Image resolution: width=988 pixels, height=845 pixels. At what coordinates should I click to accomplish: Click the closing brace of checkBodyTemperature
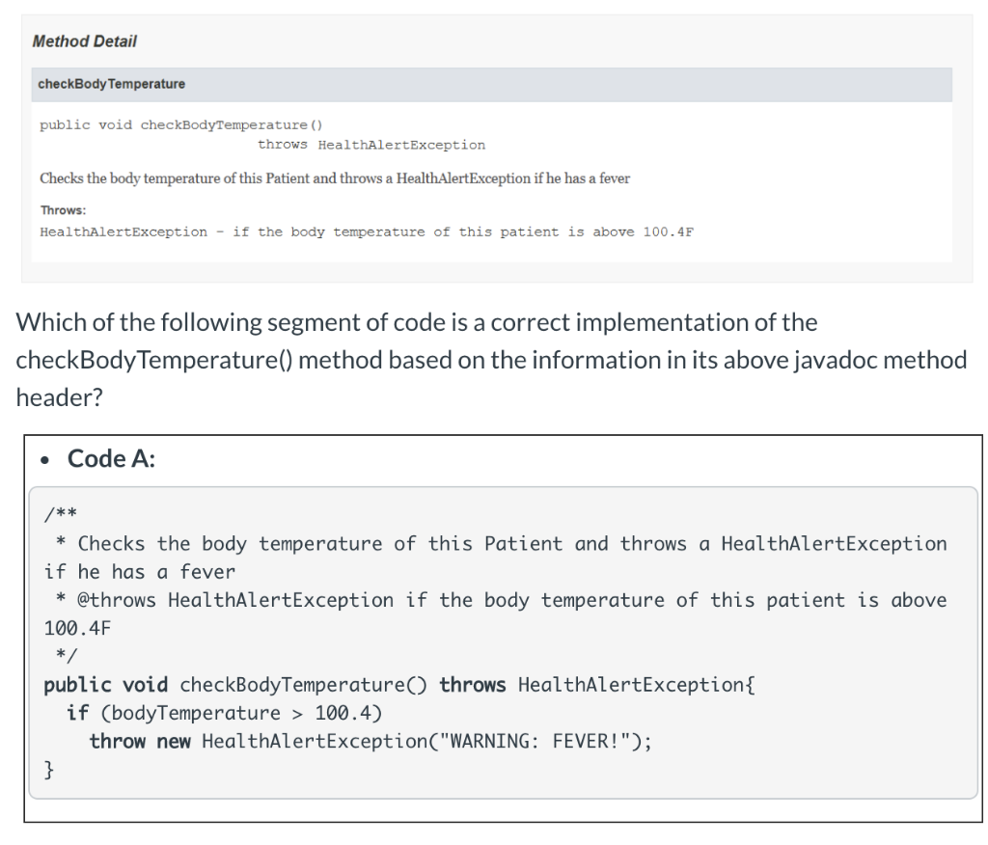click(x=46, y=769)
